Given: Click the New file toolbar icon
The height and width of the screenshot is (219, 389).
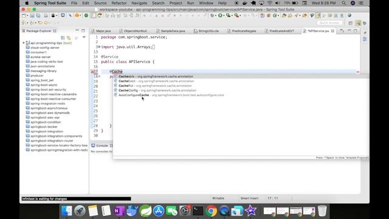Looking at the screenshot, I should point(24,16).
